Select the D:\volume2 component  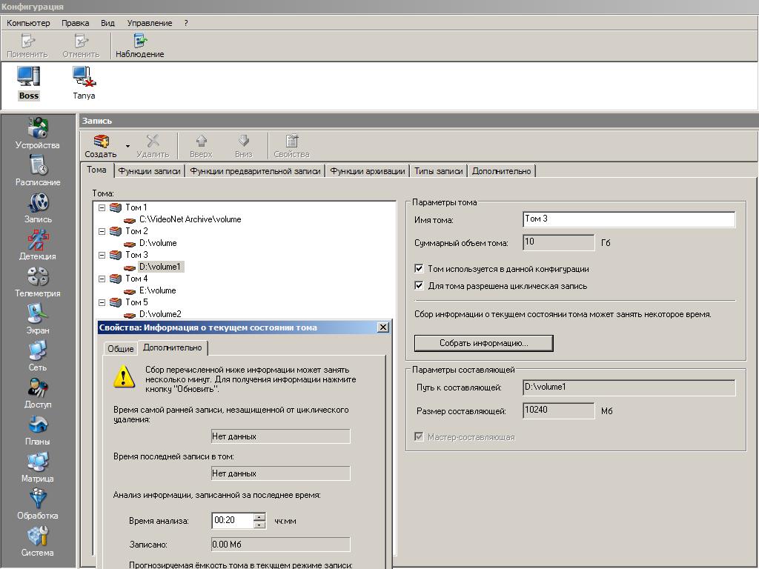click(160, 314)
